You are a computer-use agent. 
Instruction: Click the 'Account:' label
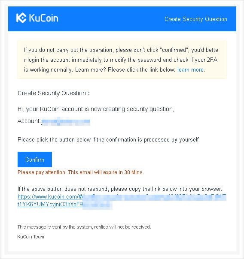29,121
